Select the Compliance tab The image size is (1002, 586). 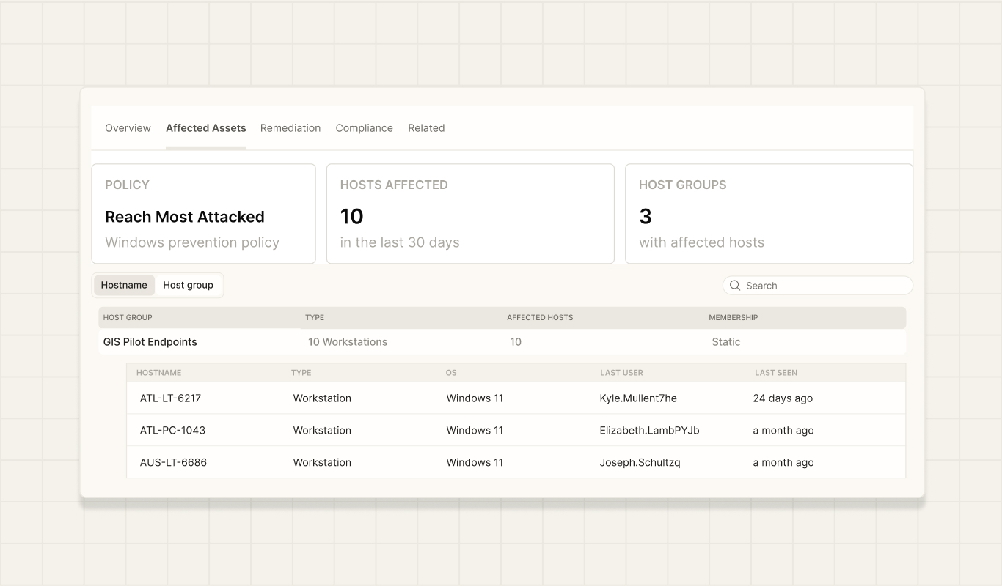click(x=365, y=128)
